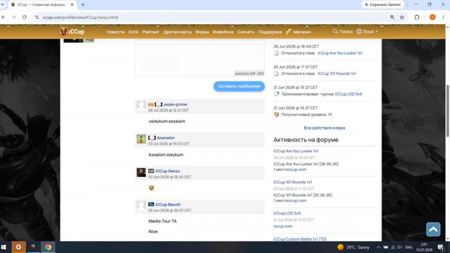The width and height of the screenshot is (450, 253).
Task: Click the page vertical scrollbar
Action: [448, 111]
